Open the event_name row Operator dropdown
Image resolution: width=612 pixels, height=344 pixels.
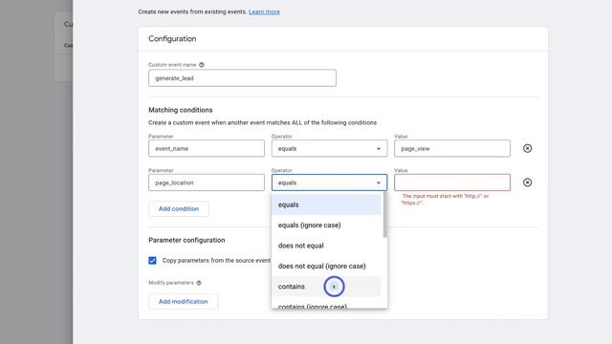[329, 148]
